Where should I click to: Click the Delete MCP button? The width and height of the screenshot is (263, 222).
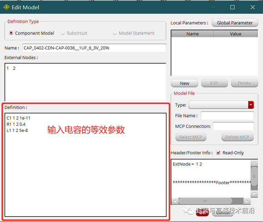pyautogui.click(x=237, y=137)
